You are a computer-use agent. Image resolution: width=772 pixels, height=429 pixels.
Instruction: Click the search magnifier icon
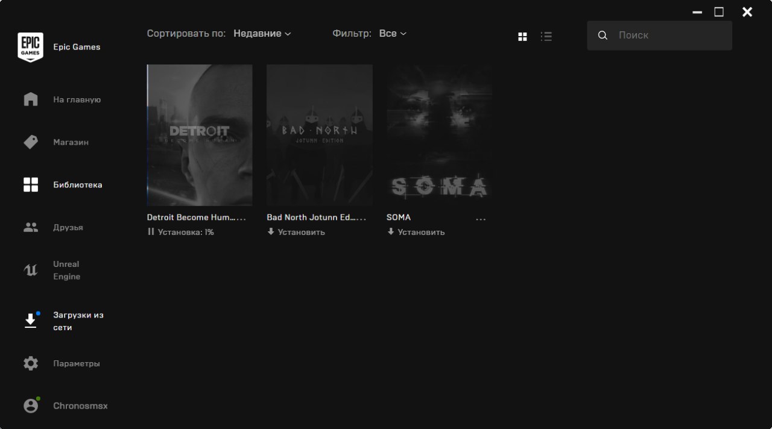(x=603, y=36)
